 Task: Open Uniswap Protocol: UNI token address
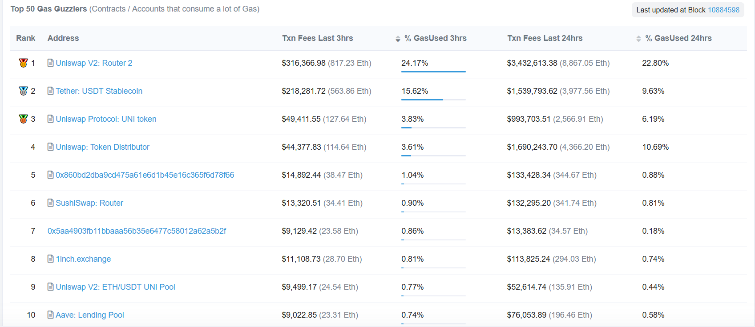(x=106, y=119)
